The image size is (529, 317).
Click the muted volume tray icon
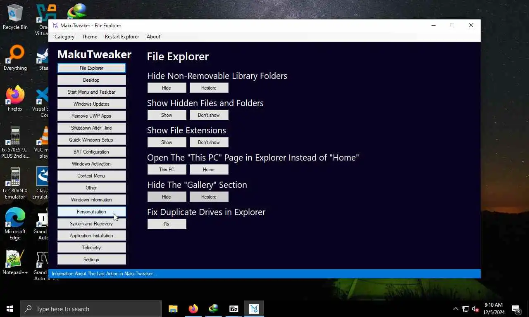[476, 309]
